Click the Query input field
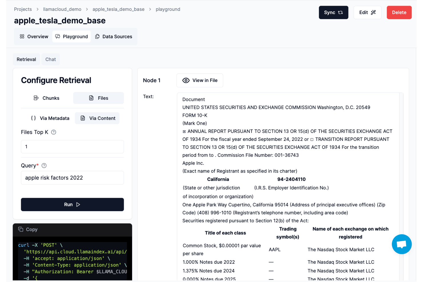Image resolution: width=423 pixels, height=282 pixels. pos(72,178)
